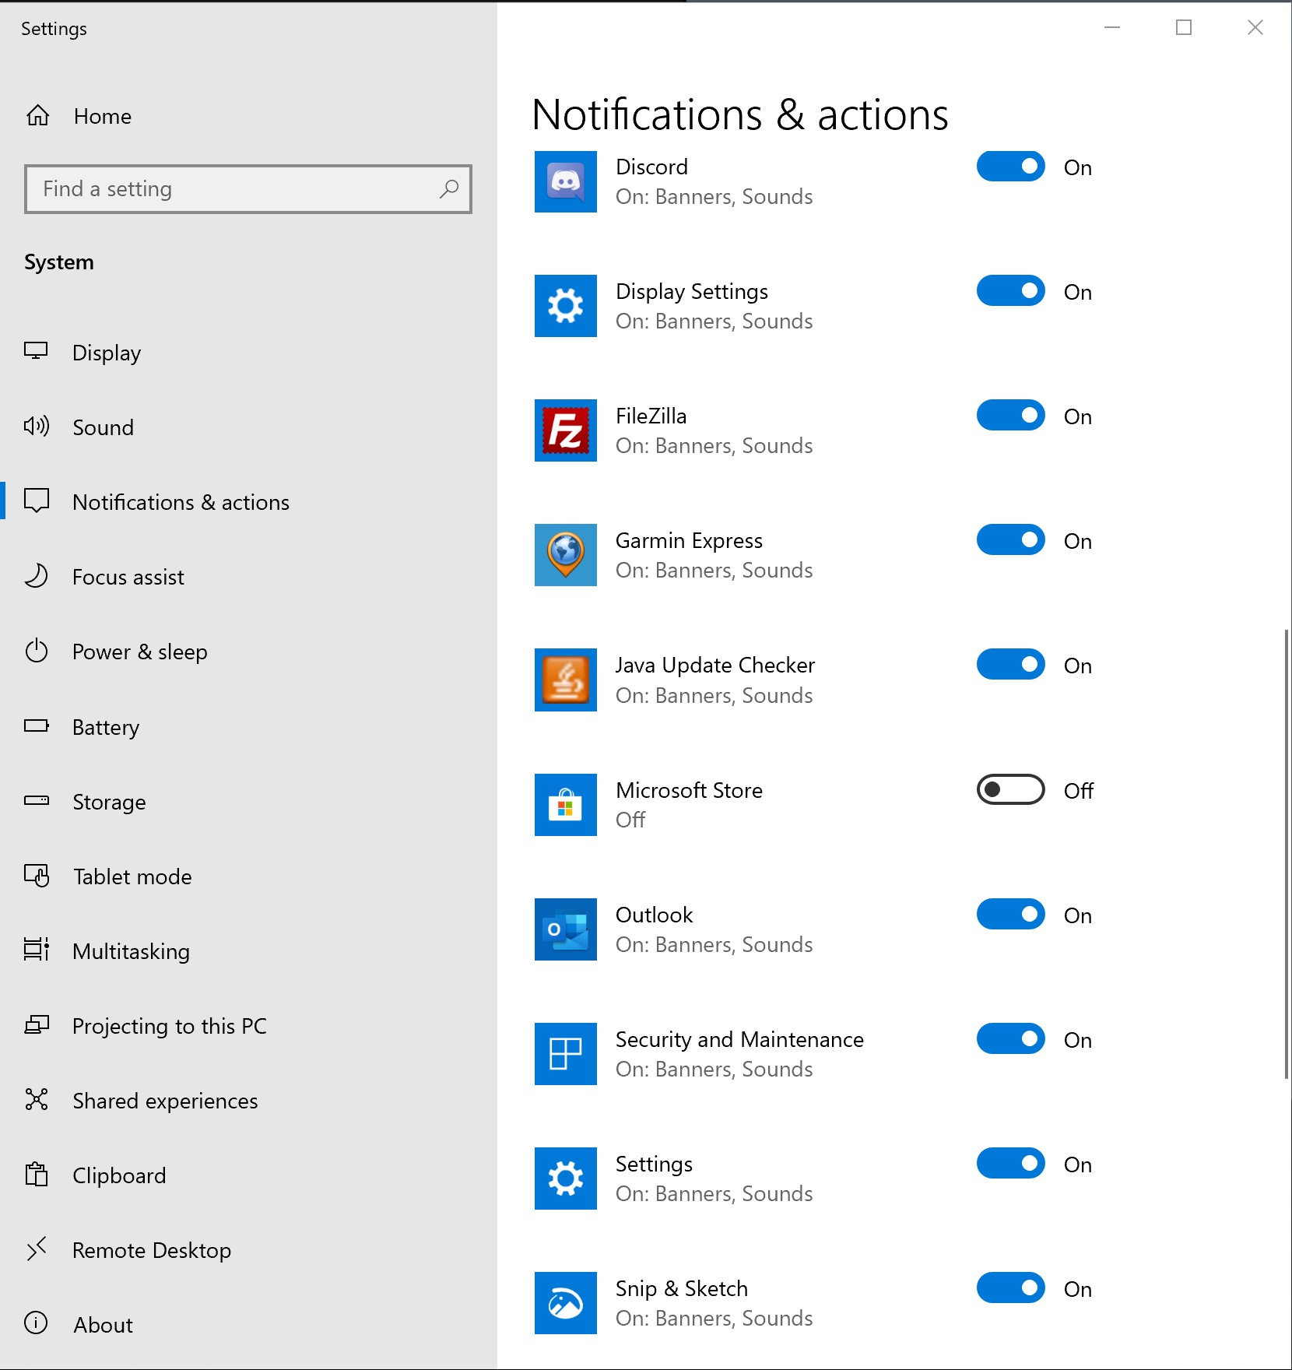Click the Discord app icon
1292x1370 pixels.
pos(565,182)
